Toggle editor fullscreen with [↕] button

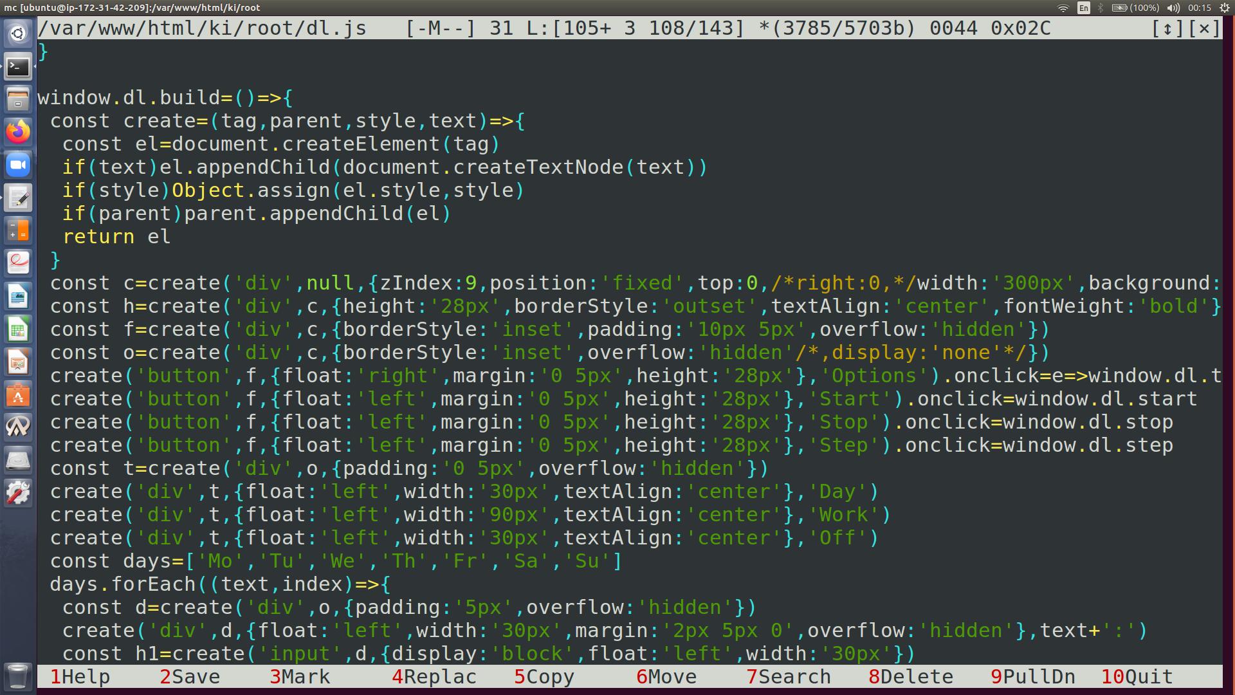tap(1167, 28)
